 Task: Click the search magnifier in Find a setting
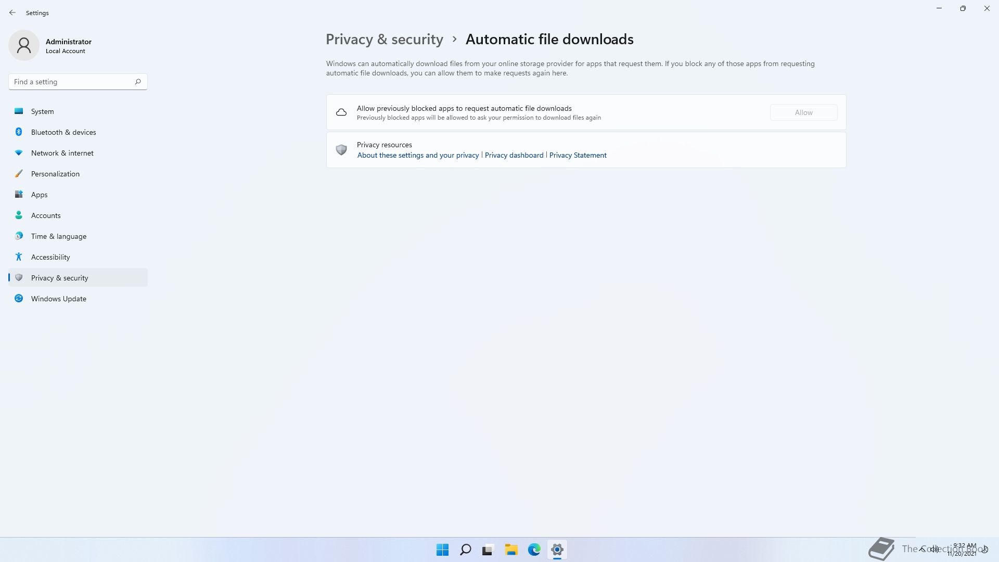click(x=138, y=82)
